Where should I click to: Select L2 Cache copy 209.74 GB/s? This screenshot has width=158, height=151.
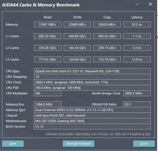(107, 48)
